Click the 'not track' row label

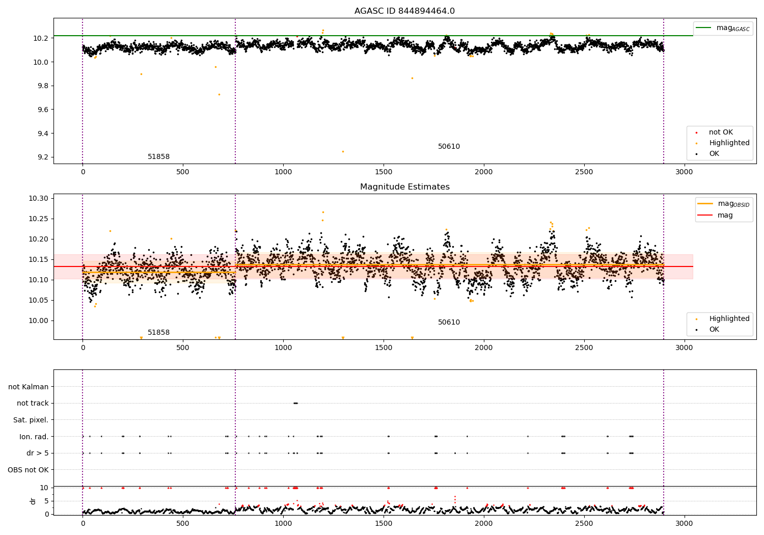[33, 403]
